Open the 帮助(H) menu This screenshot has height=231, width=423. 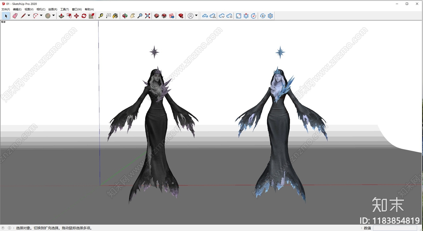[x=89, y=10]
